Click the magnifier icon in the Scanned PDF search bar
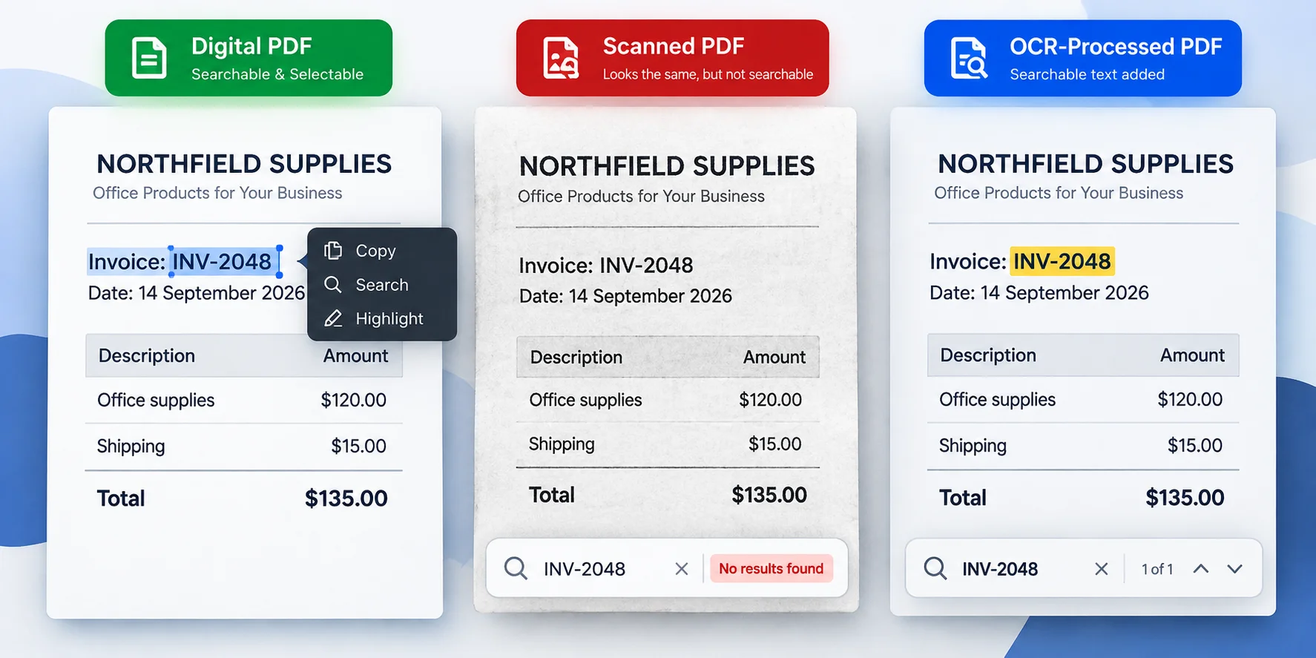 (x=516, y=569)
